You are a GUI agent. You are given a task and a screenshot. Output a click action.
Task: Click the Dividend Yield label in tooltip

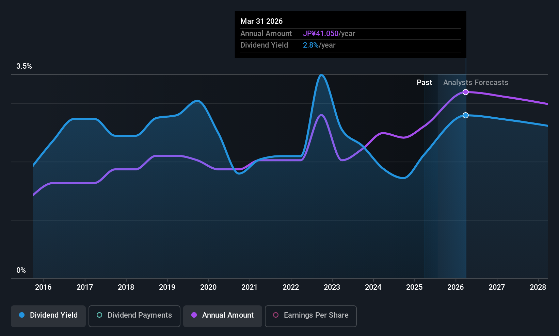click(264, 45)
